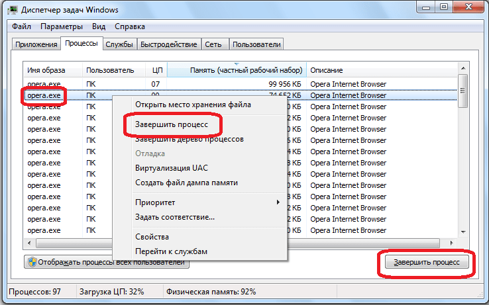The image size is (489, 305).
Task: Expand the Приоритет submenu arrow
Action: [x=278, y=202]
